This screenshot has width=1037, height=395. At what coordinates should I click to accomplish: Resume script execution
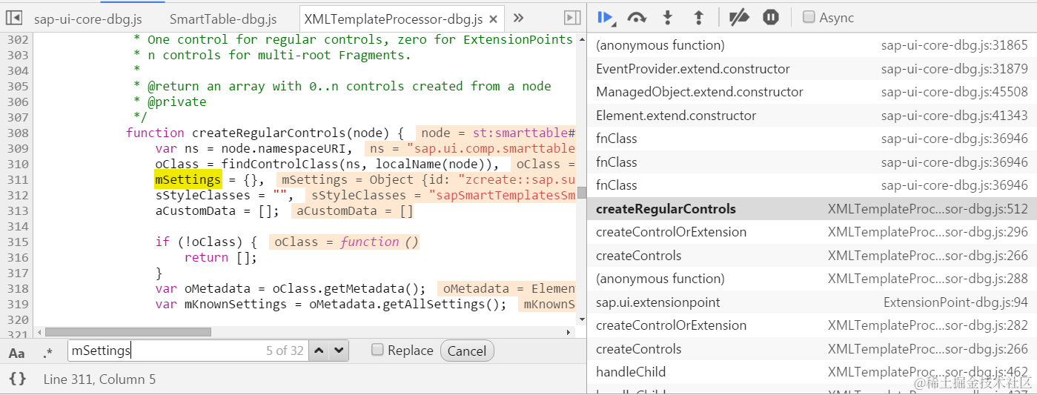pyautogui.click(x=606, y=18)
